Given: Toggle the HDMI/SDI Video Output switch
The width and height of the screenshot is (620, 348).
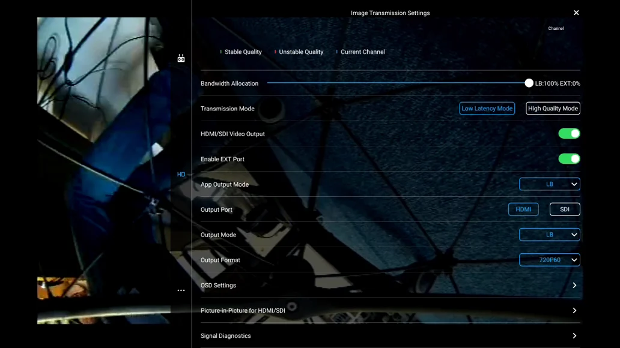Looking at the screenshot, I should 568,134.
